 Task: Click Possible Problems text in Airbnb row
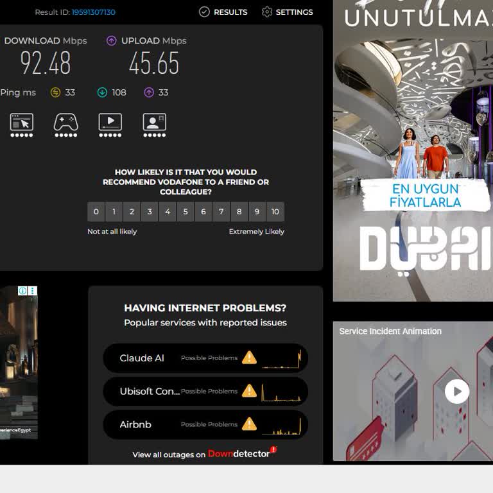[x=209, y=424]
